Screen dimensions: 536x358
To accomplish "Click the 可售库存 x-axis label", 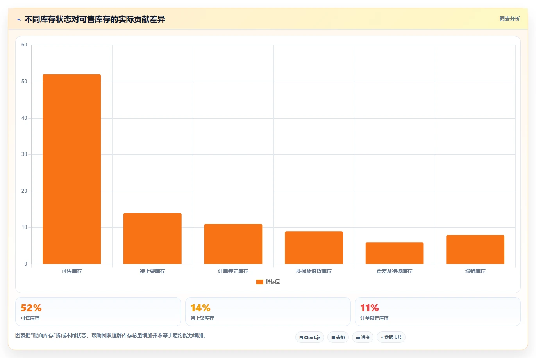I will [x=72, y=271].
